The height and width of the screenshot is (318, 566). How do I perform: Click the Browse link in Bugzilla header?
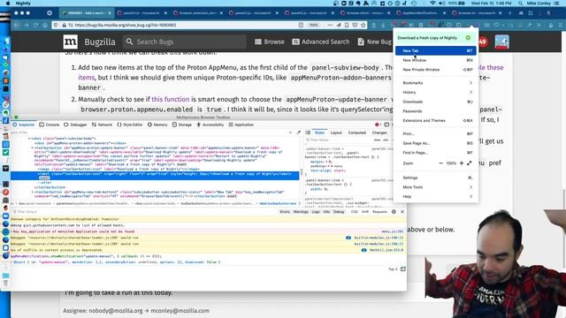click(x=269, y=42)
